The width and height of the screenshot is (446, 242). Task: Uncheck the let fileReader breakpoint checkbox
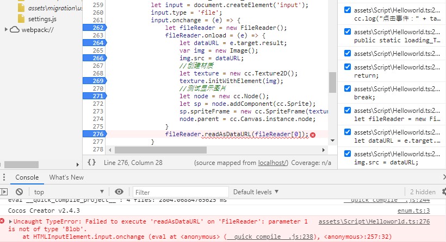[x=348, y=110]
